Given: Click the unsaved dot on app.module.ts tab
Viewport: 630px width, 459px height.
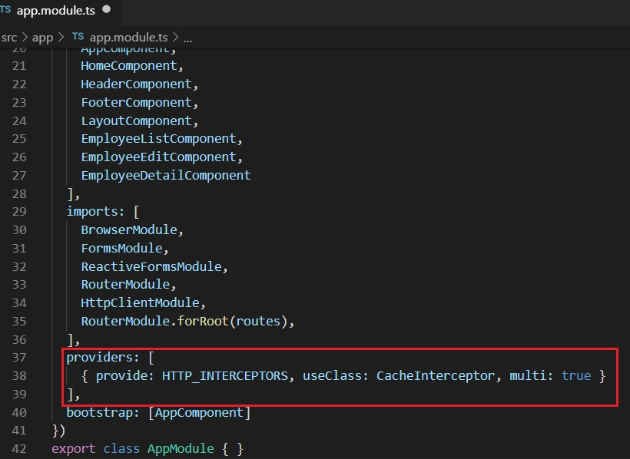Looking at the screenshot, I should click(107, 9).
